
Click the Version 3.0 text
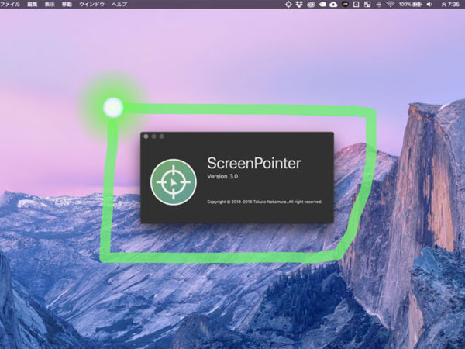(x=222, y=176)
